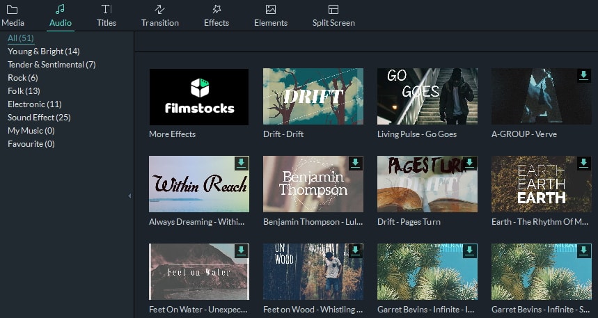Download Earth - The Rhythm track
Screen dimensions: 598x318
coord(583,164)
